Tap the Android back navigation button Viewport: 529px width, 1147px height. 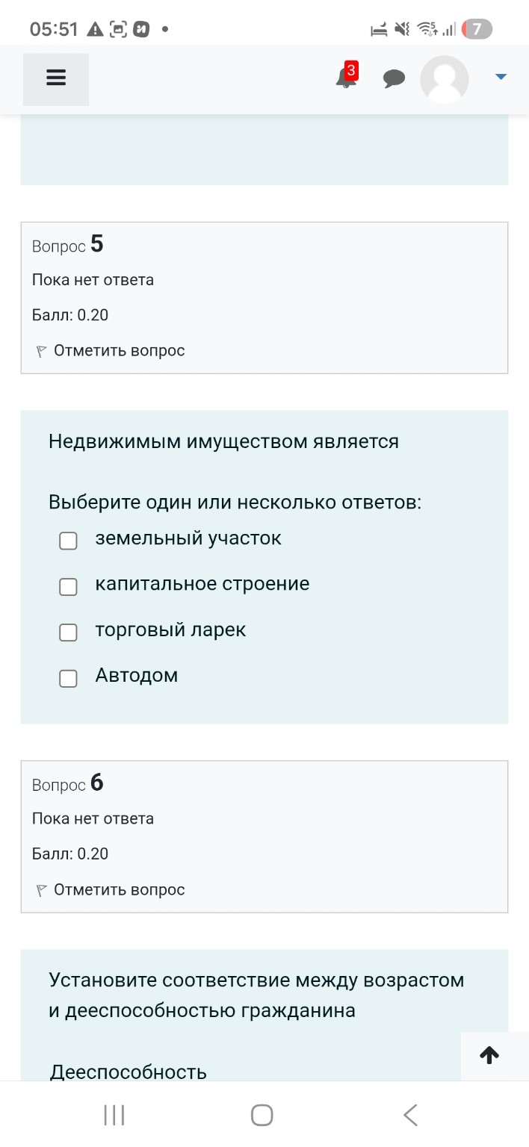point(410,1114)
